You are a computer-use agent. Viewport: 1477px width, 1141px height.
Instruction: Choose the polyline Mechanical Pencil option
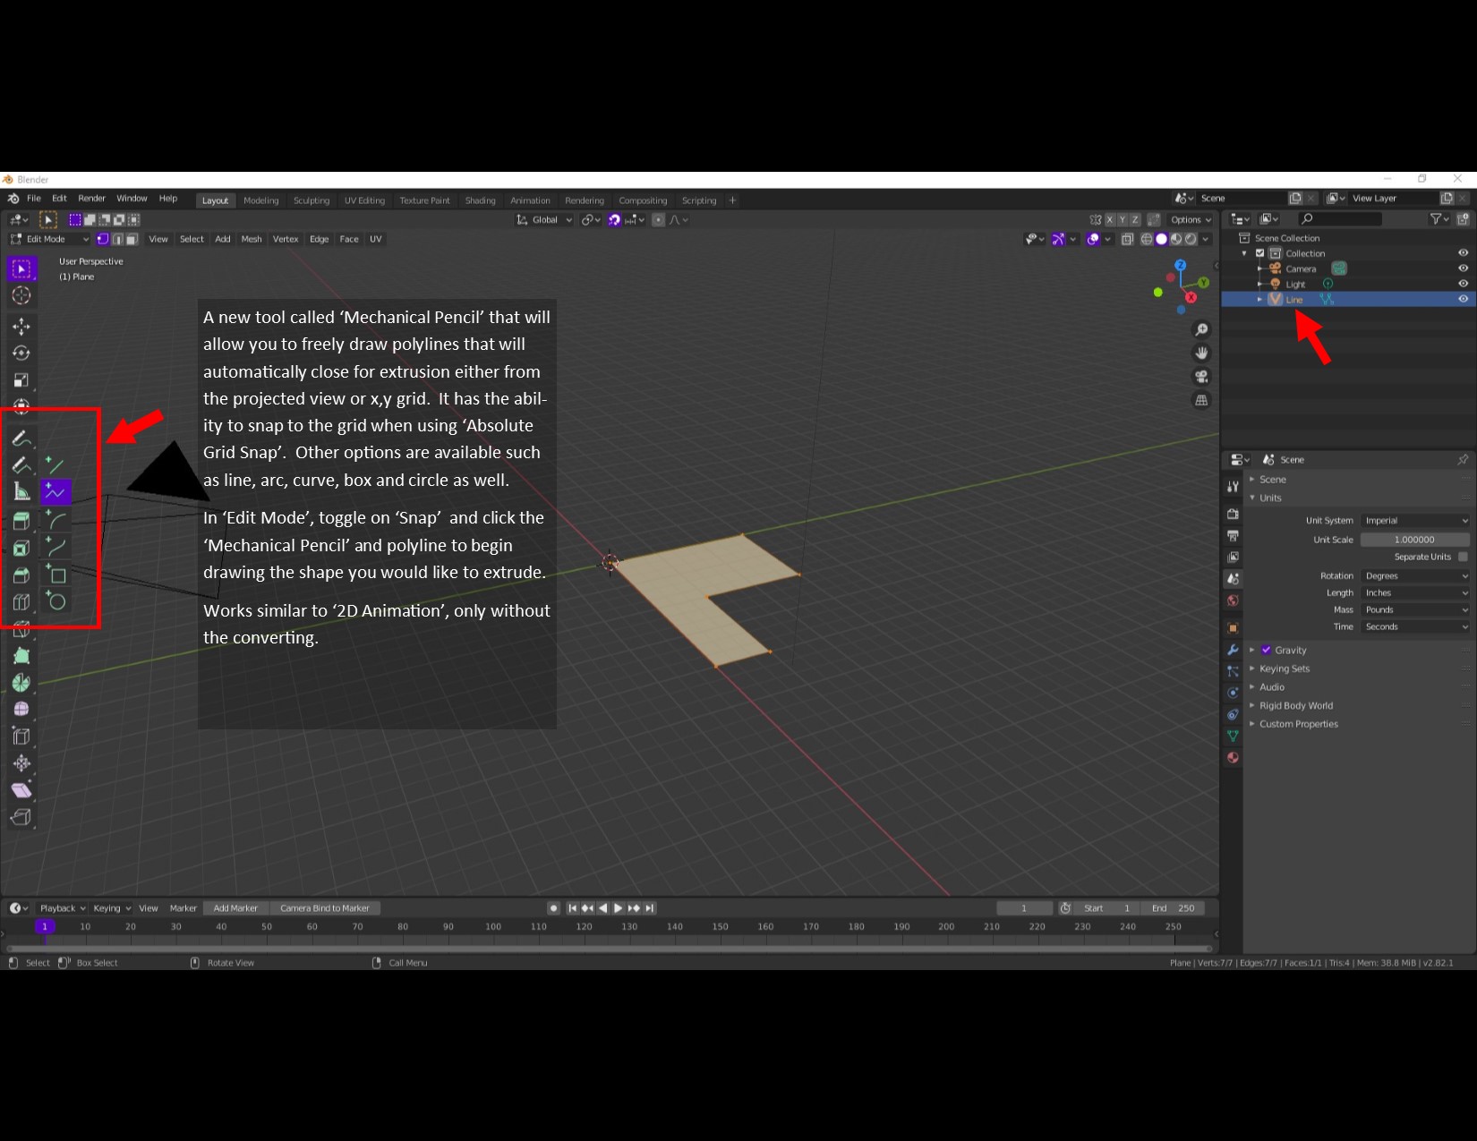point(55,492)
